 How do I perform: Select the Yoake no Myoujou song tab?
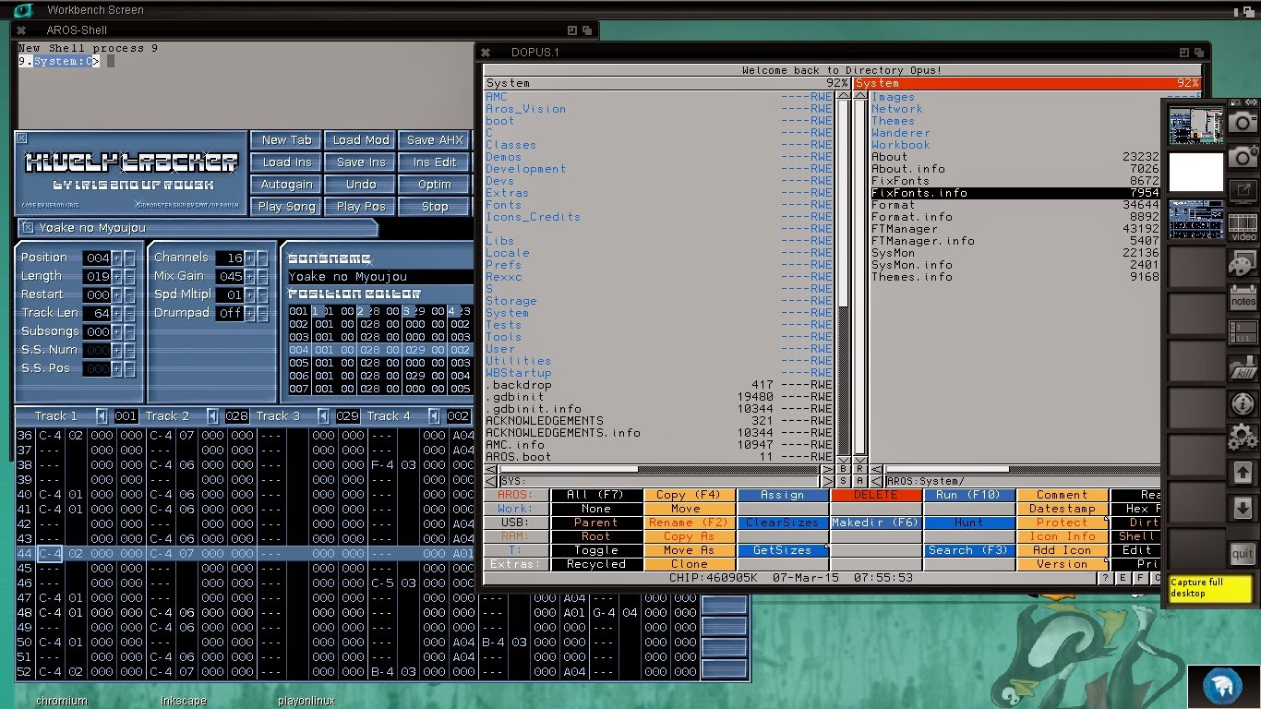pyautogui.click(x=198, y=228)
